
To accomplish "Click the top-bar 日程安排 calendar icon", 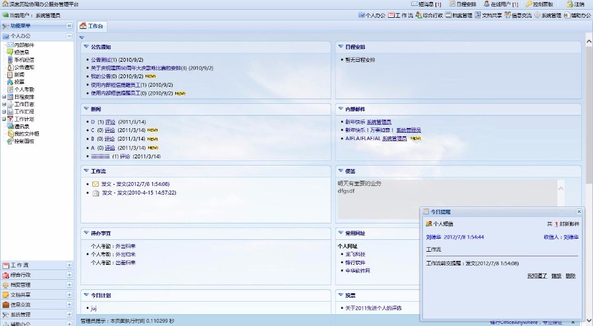I will click(x=452, y=4).
